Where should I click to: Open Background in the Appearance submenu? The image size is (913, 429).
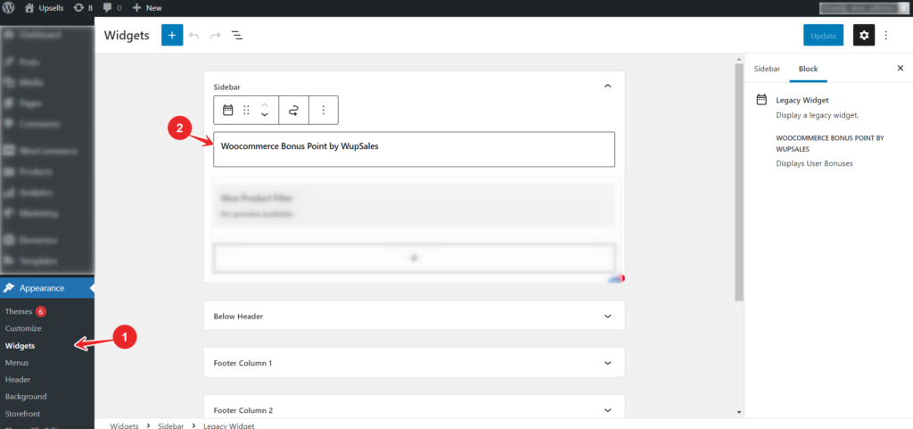[x=26, y=396]
